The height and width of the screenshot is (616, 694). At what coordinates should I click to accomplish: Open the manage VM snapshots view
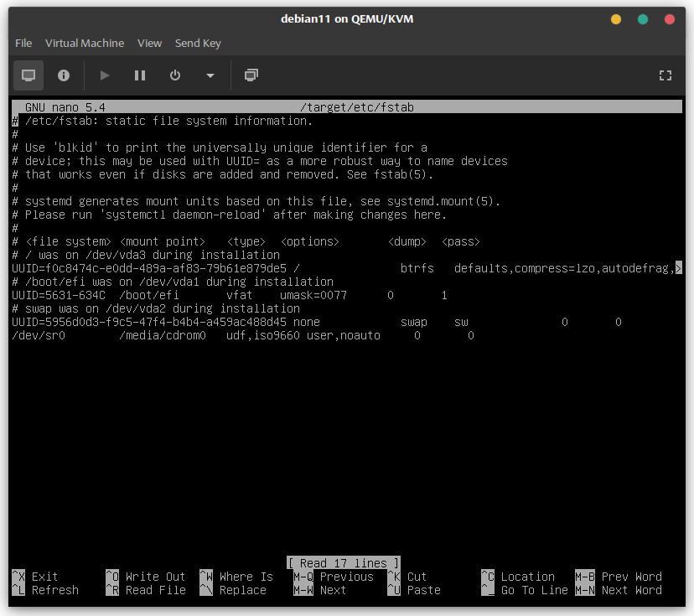[251, 75]
